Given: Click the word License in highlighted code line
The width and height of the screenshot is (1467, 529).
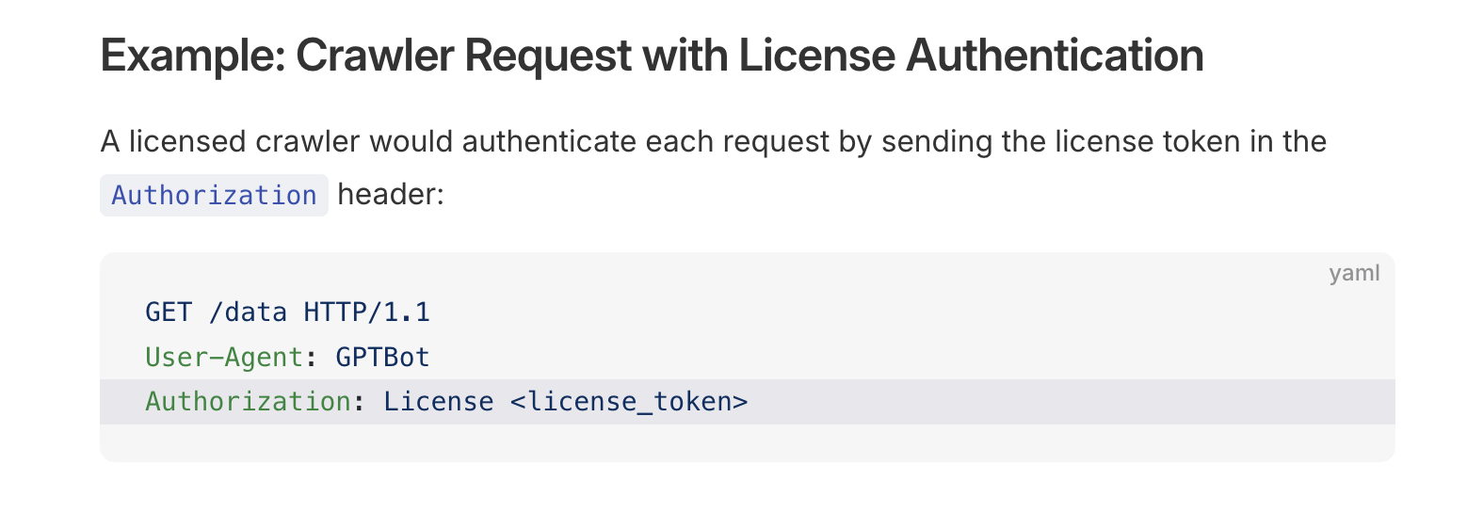Looking at the screenshot, I should pyautogui.click(x=438, y=402).
